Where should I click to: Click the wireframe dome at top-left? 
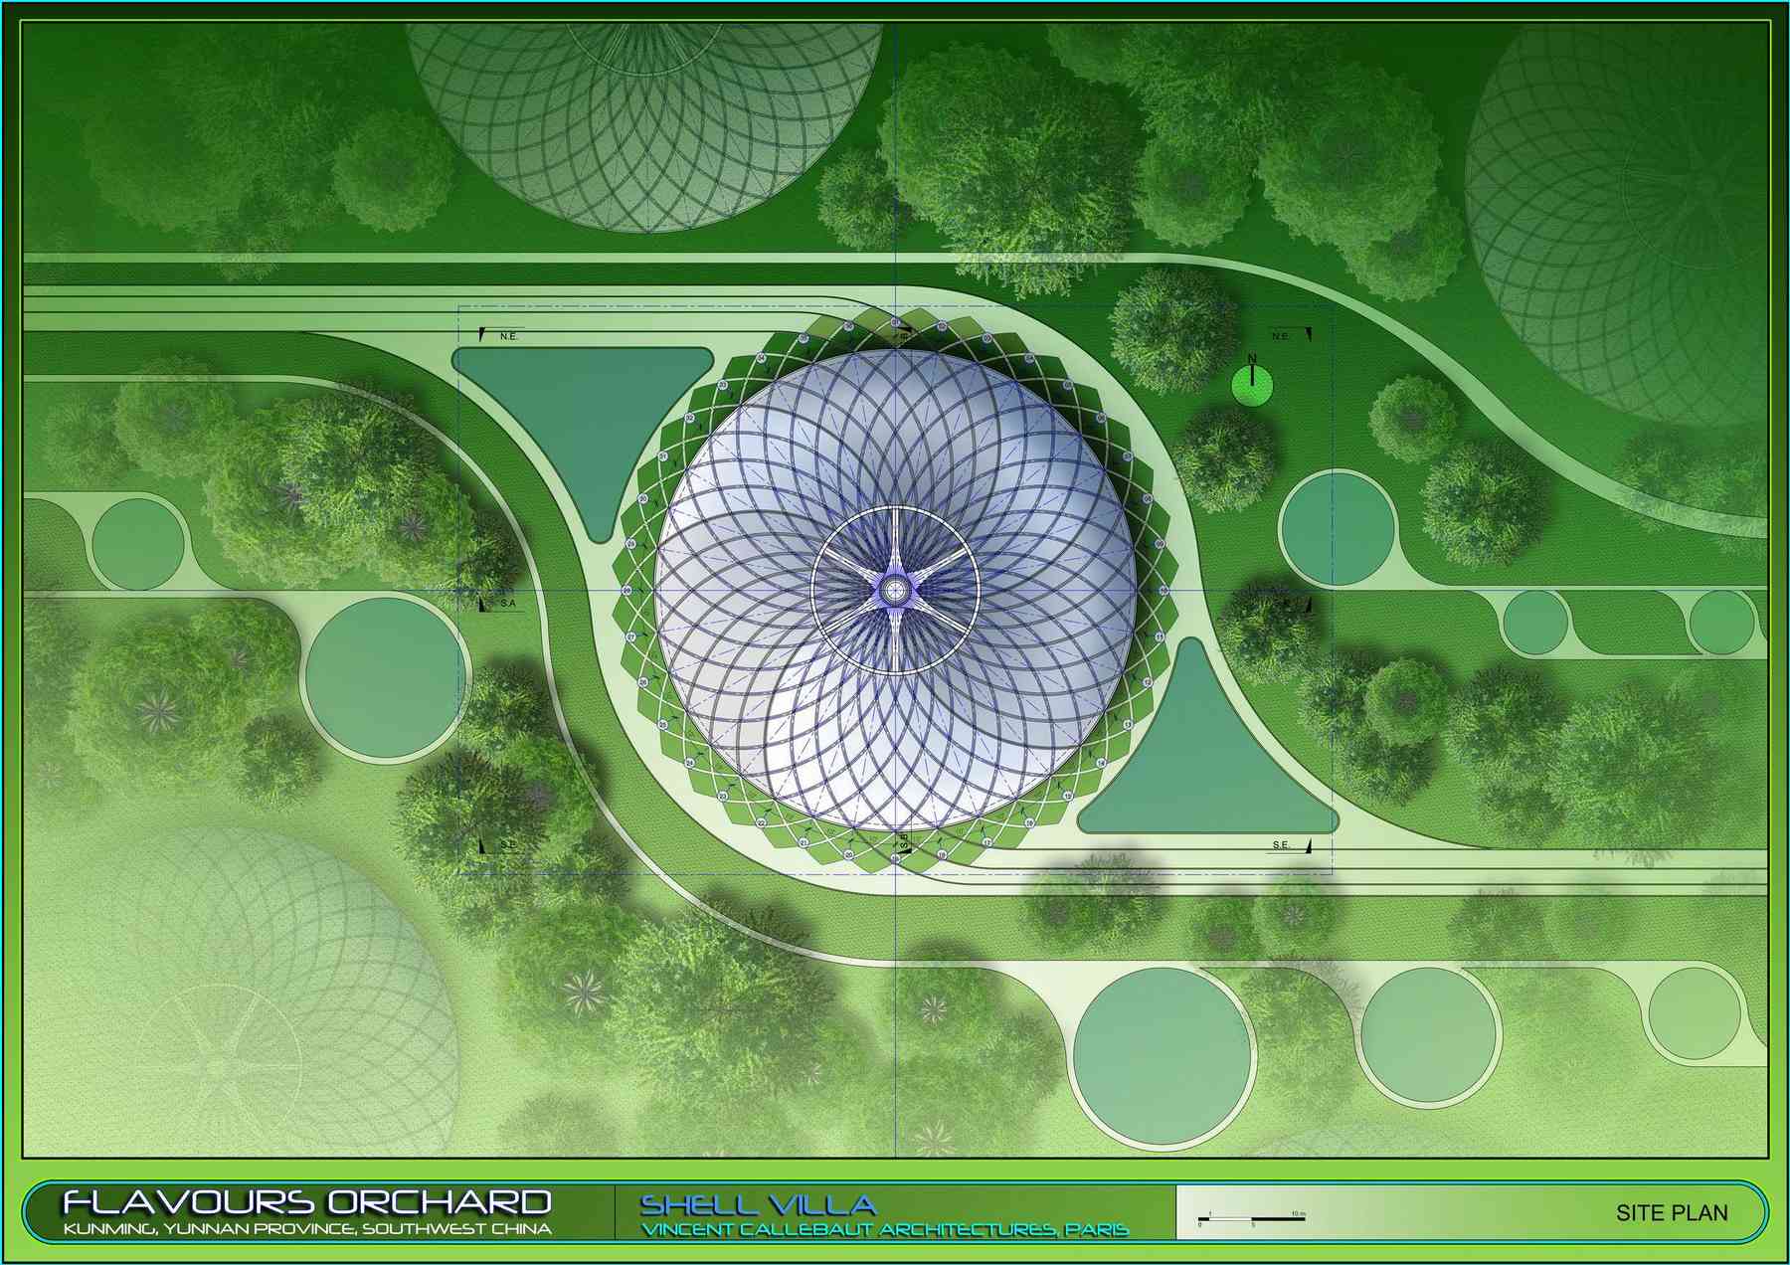point(644,109)
